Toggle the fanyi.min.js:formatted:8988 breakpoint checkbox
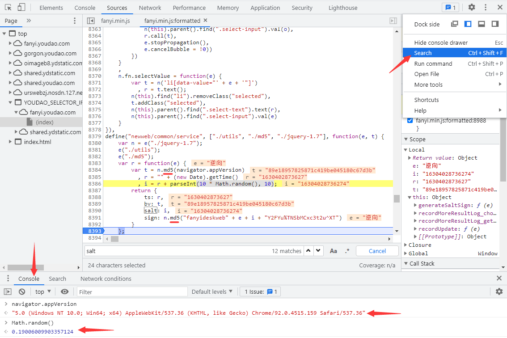The width and height of the screenshot is (507, 338). pyautogui.click(x=410, y=120)
